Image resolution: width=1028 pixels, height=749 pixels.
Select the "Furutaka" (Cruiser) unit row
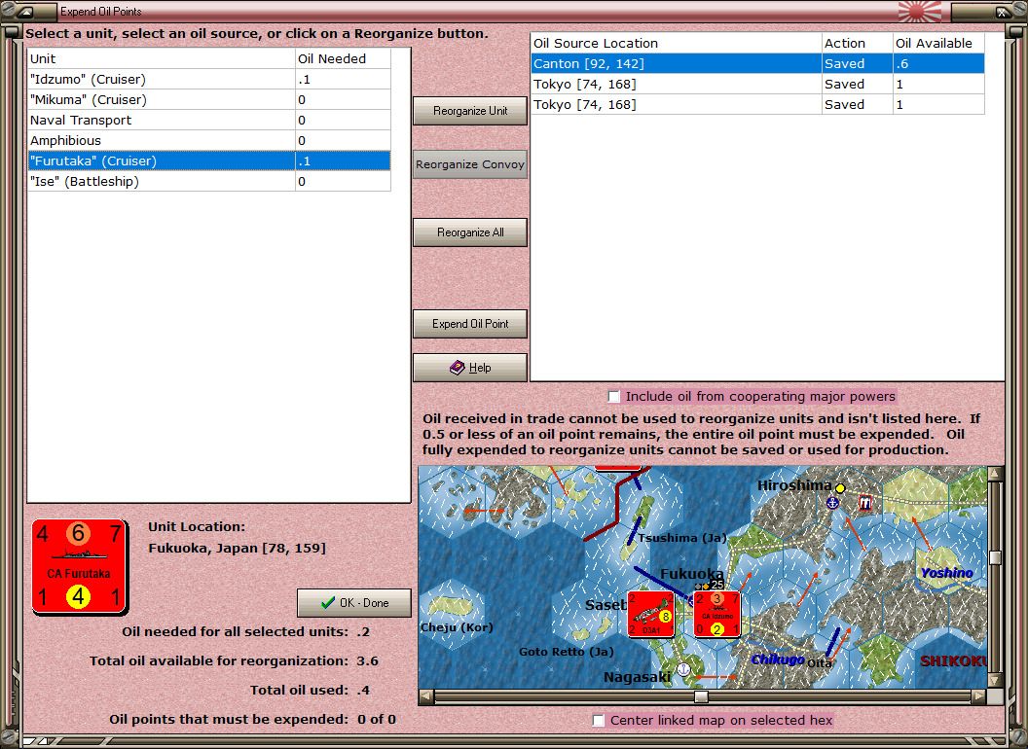[209, 161]
